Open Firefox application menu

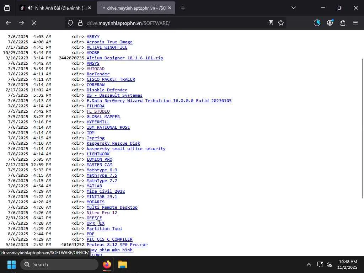[355, 23]
